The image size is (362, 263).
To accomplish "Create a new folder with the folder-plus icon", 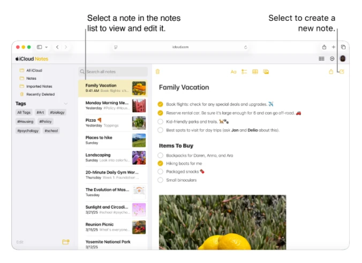I will click(x=66, y=242).
